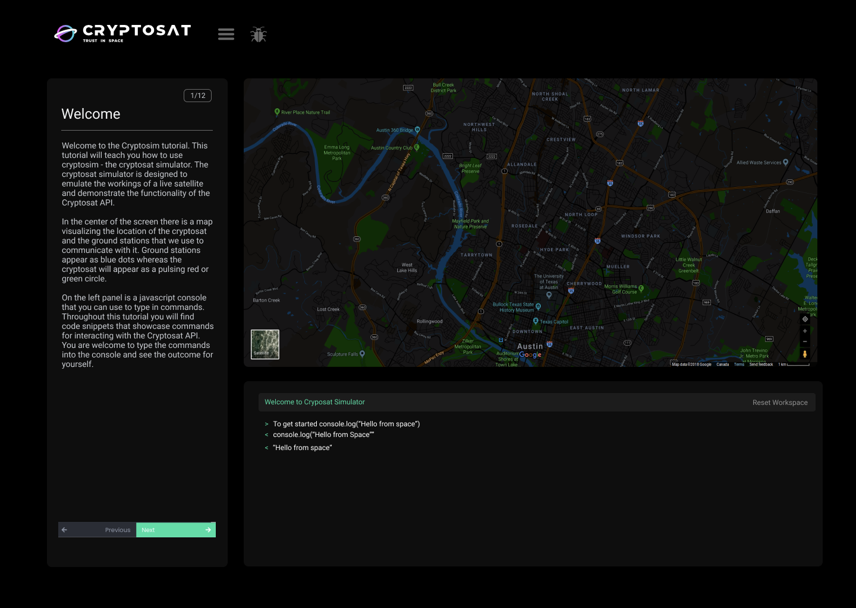This screenshot has height=608, width=856.
Task: Click Reset Workspace
Action: [780, 403]
